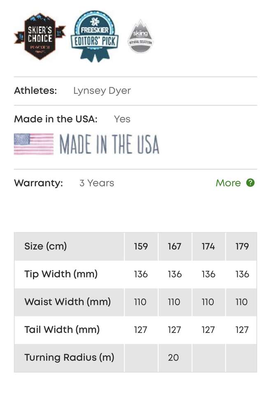
Task: Select the 174 size column header
Action: [x=208, y=246]
